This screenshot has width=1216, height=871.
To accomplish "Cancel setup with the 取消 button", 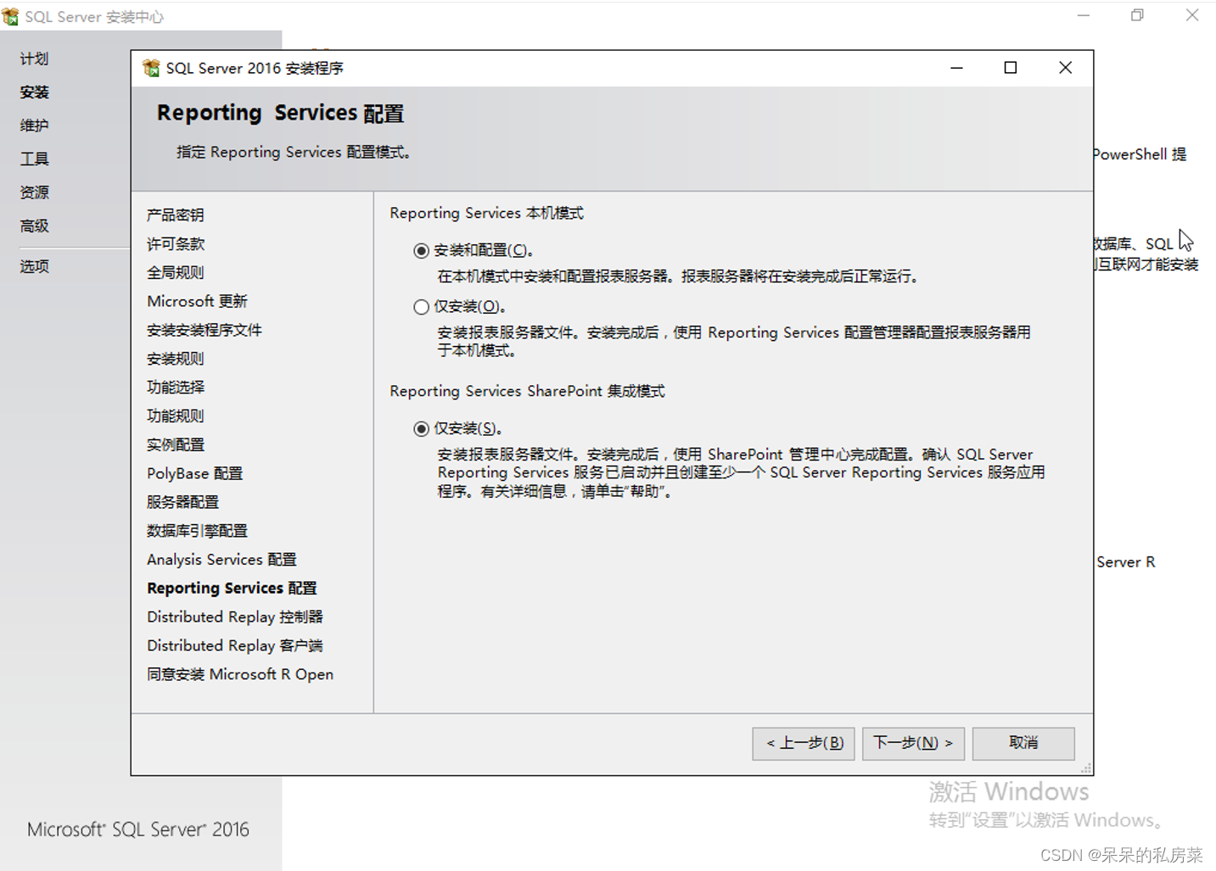I will (x=1023, y=743).
